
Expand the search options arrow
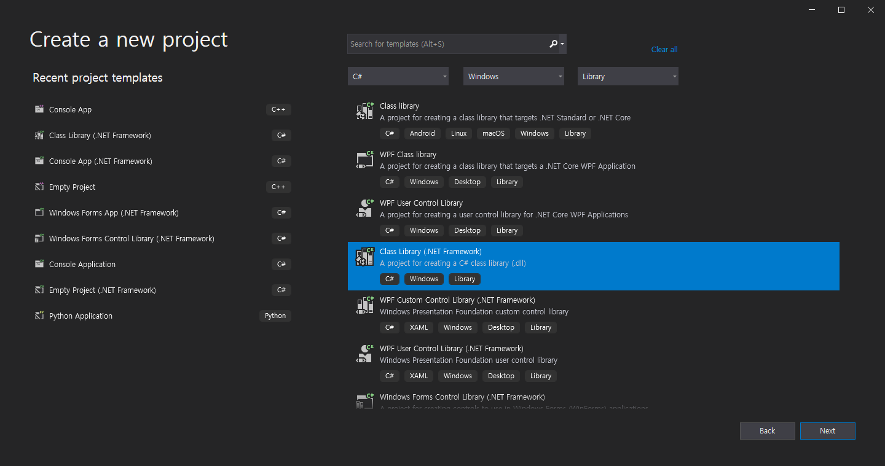pyautogui.click(x=562, y=44)
